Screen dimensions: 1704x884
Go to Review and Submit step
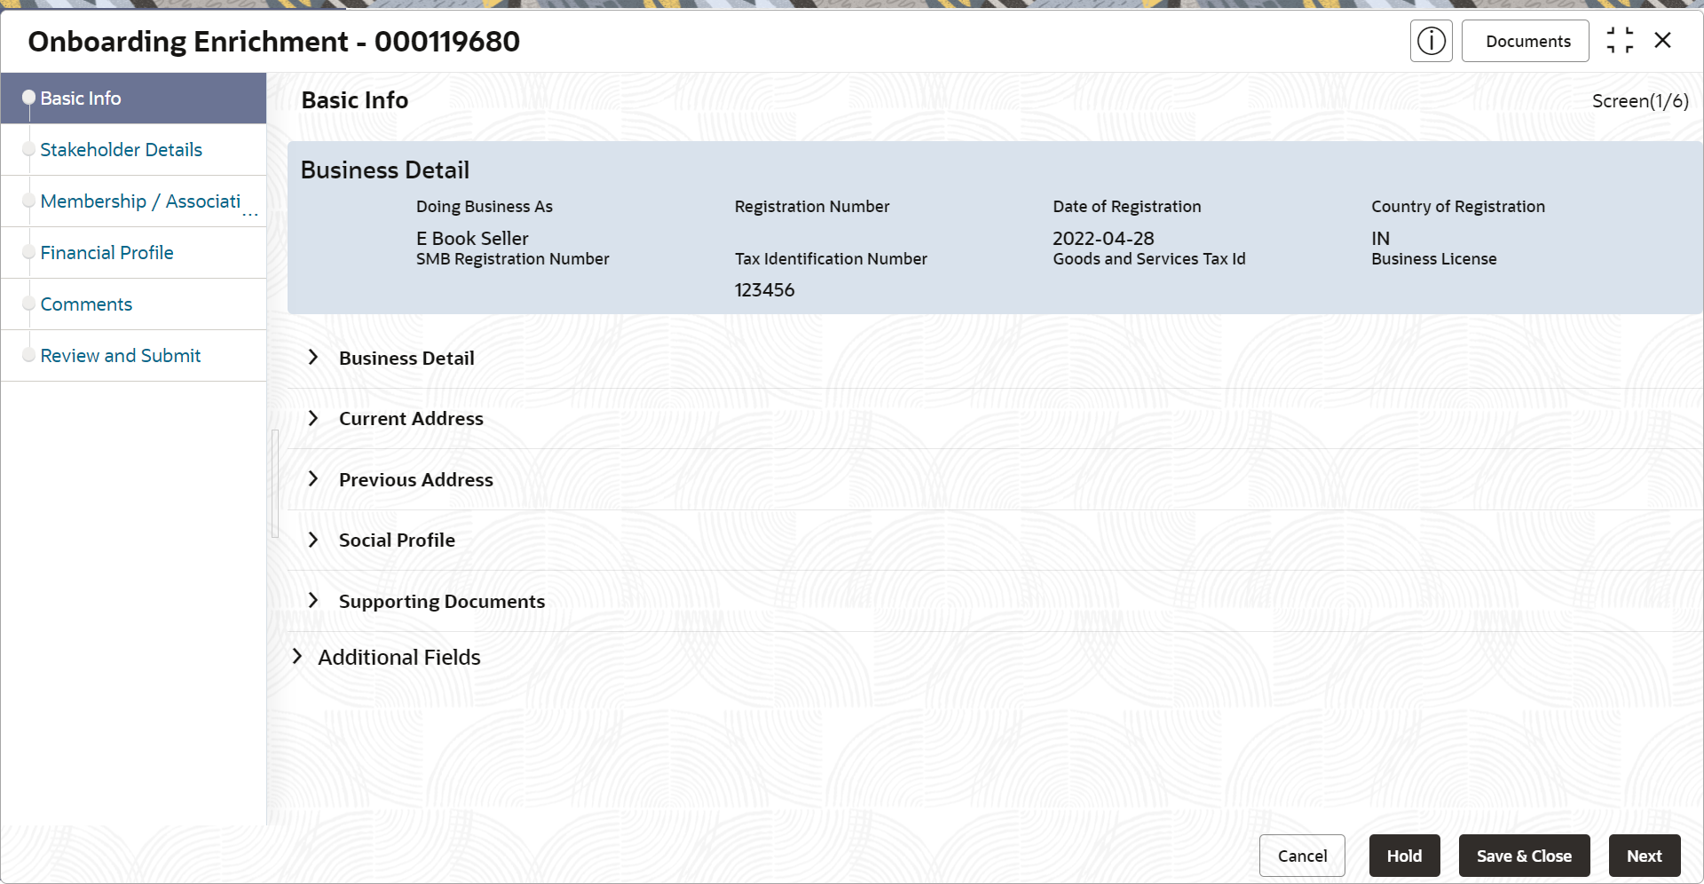click(133, 356)
